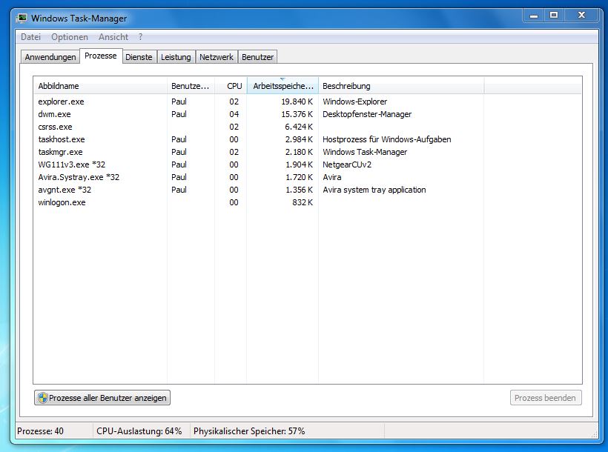Click memory value 19.840 K

pyautogui.click(x=297, y=102)
